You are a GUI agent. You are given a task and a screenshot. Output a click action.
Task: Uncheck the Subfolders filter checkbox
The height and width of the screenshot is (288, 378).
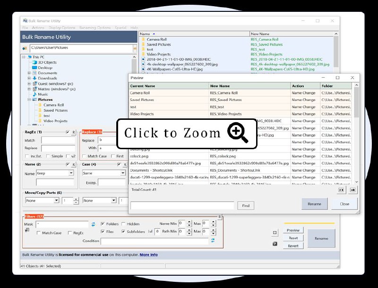click(x=123, y=232)
